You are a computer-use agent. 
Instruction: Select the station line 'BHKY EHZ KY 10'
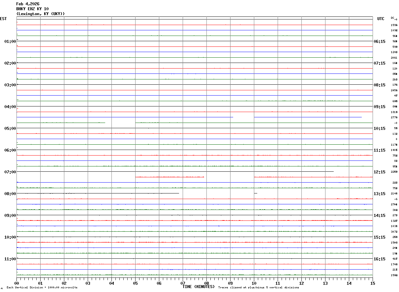click(32, 9)
